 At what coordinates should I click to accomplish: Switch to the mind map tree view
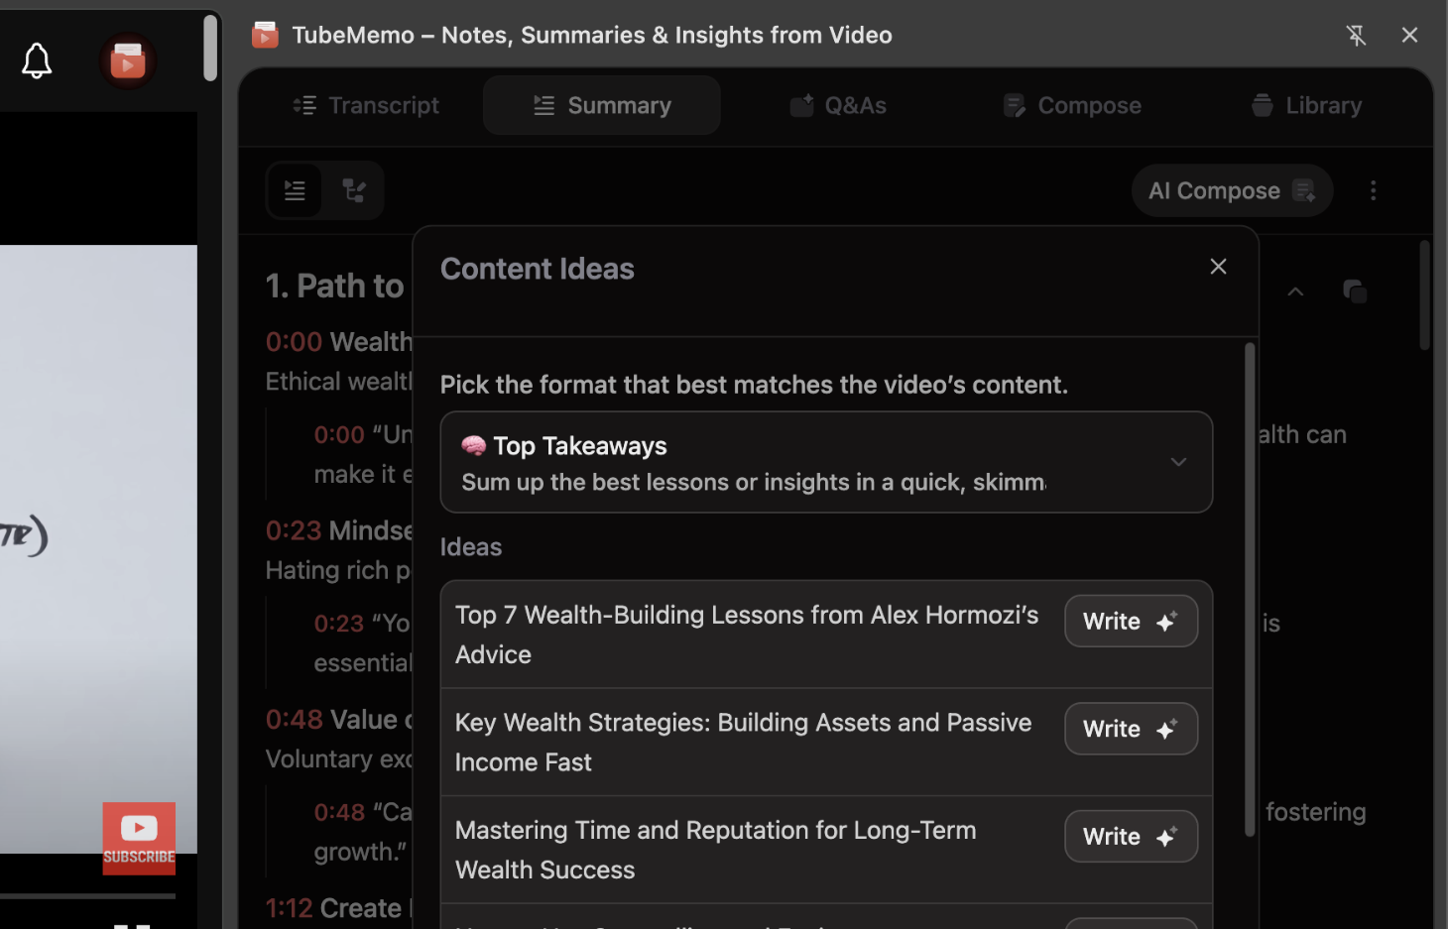(x=354, y=190)
